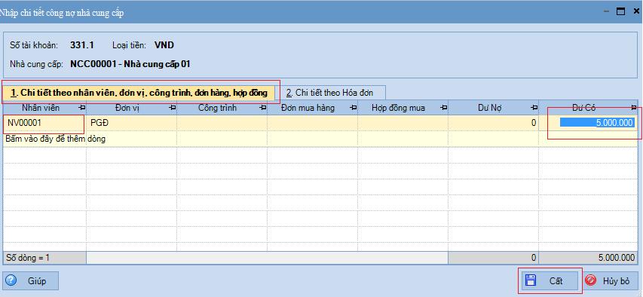Click account number 331.1
The height and width of the screenshot is (297, 643).
tap(82, 44)
